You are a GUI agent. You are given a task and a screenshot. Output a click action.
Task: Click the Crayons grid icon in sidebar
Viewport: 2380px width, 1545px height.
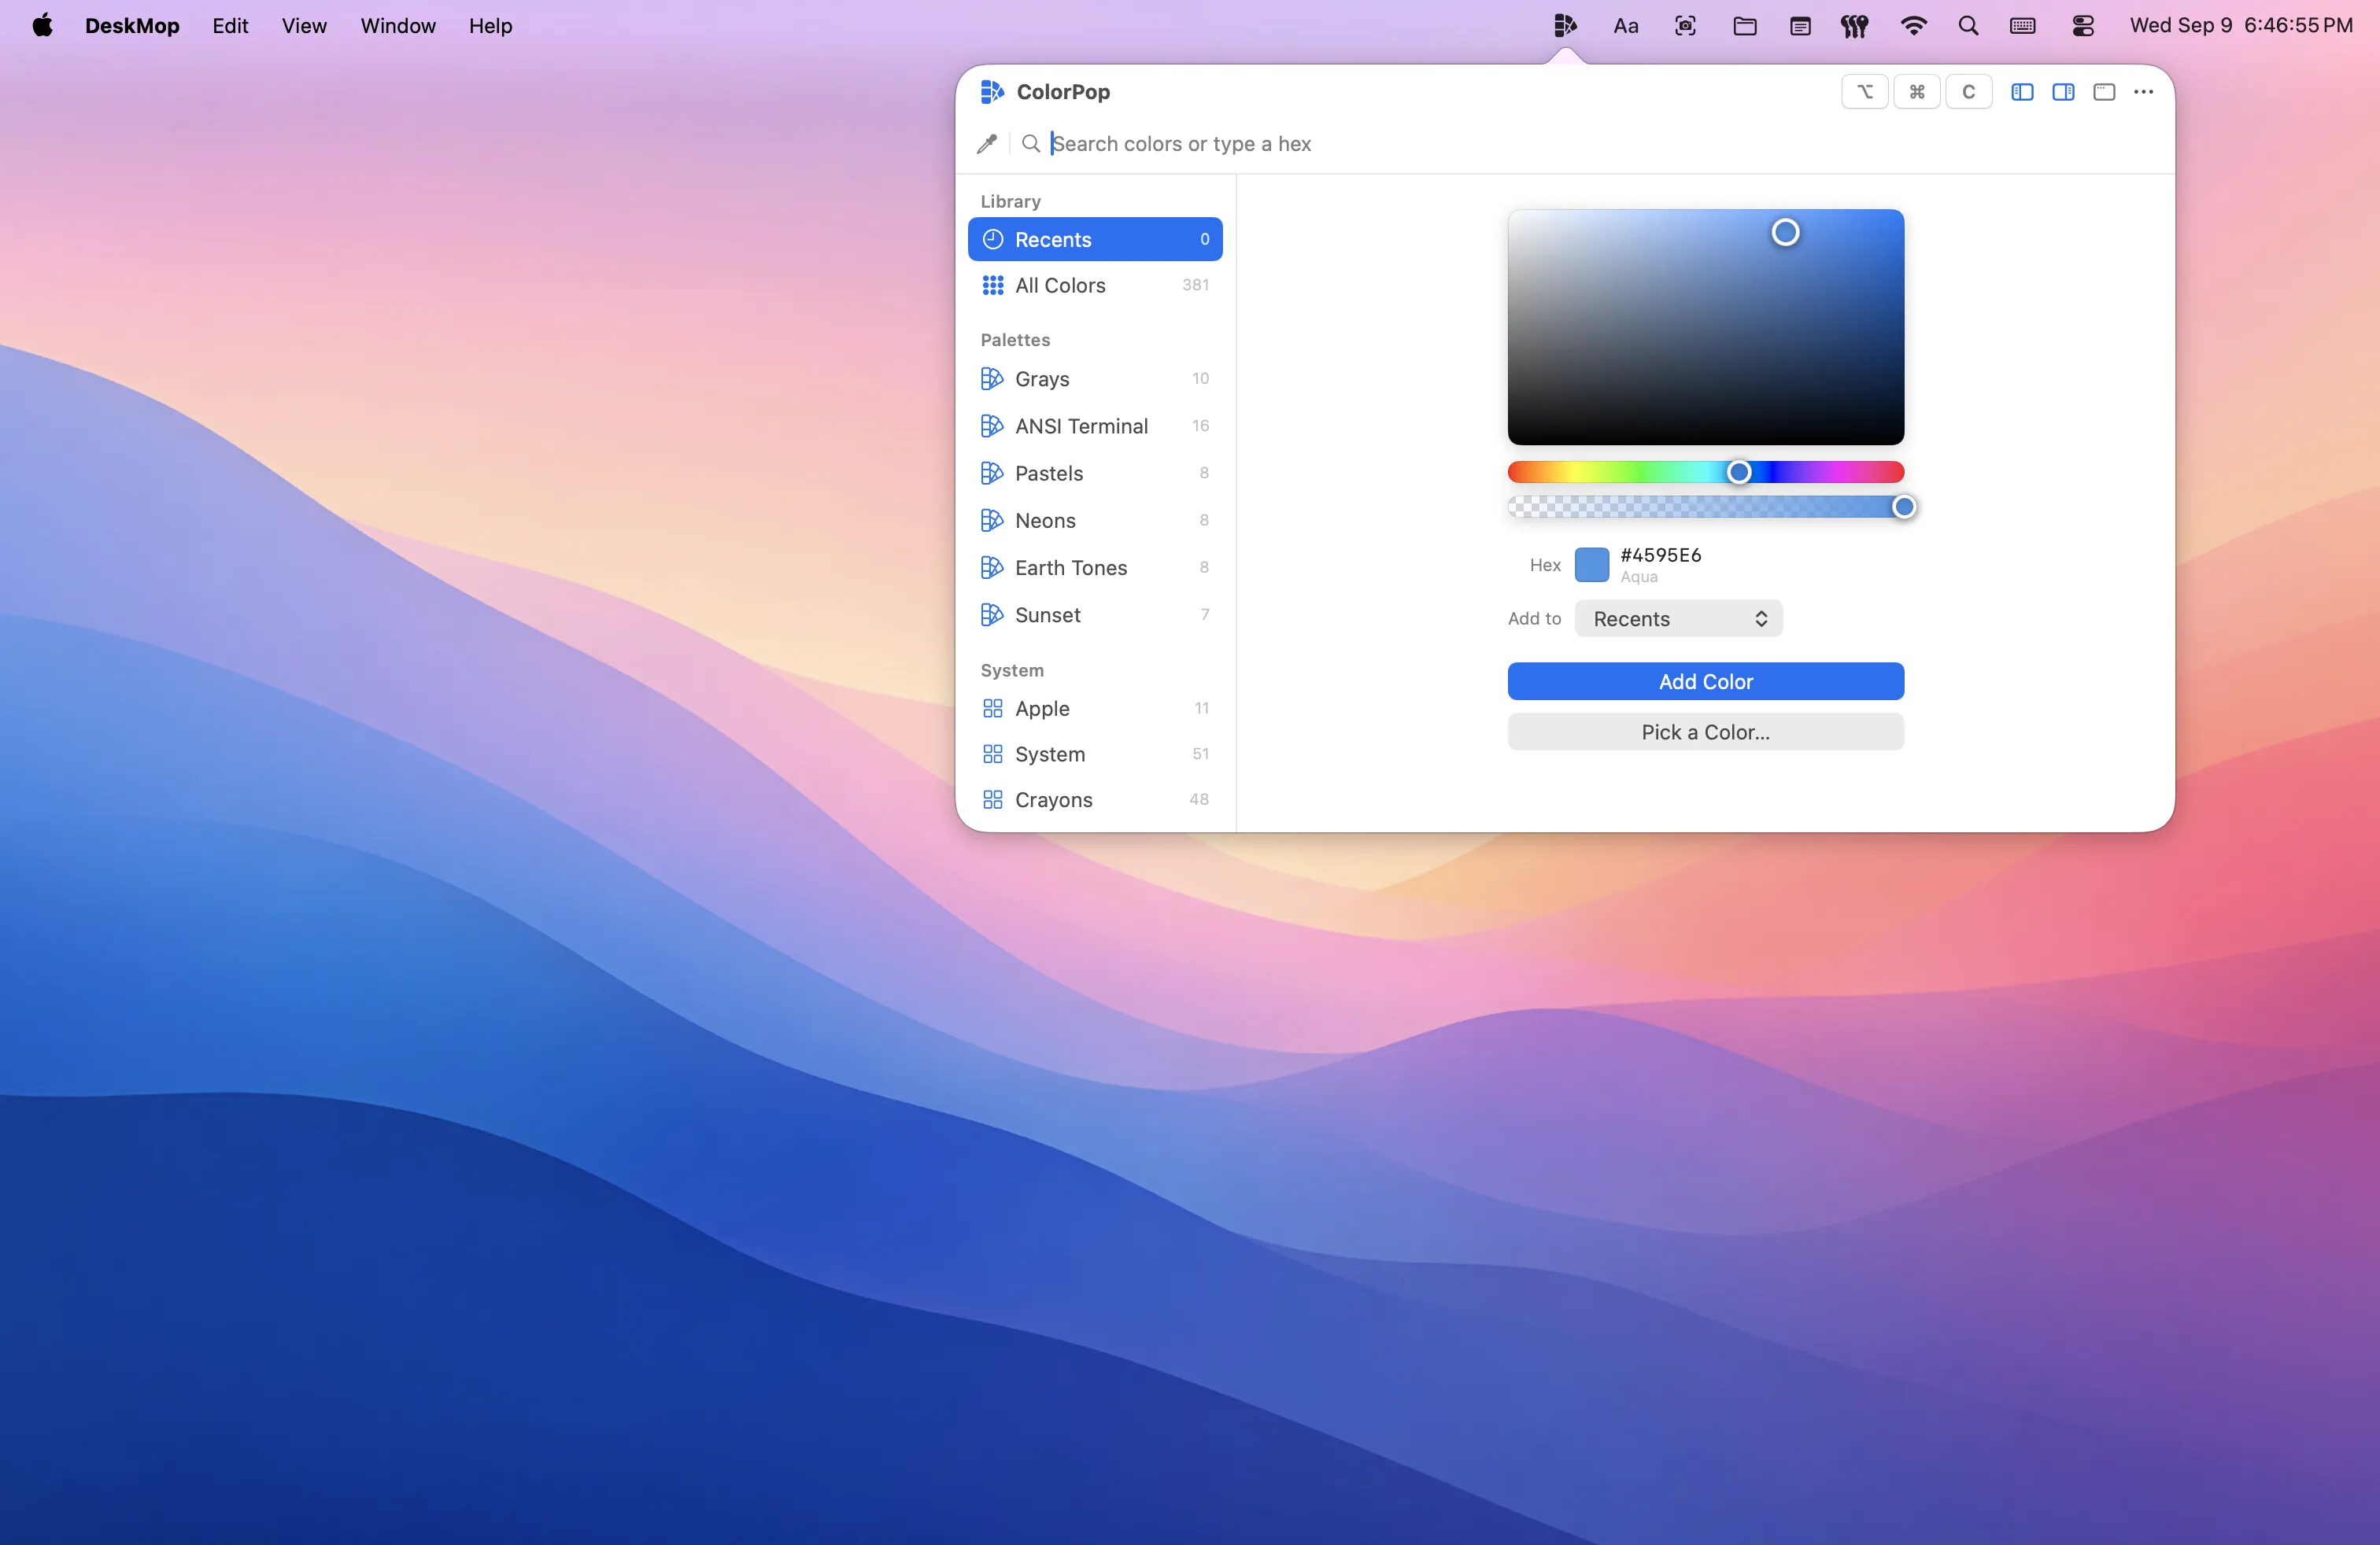993,799
